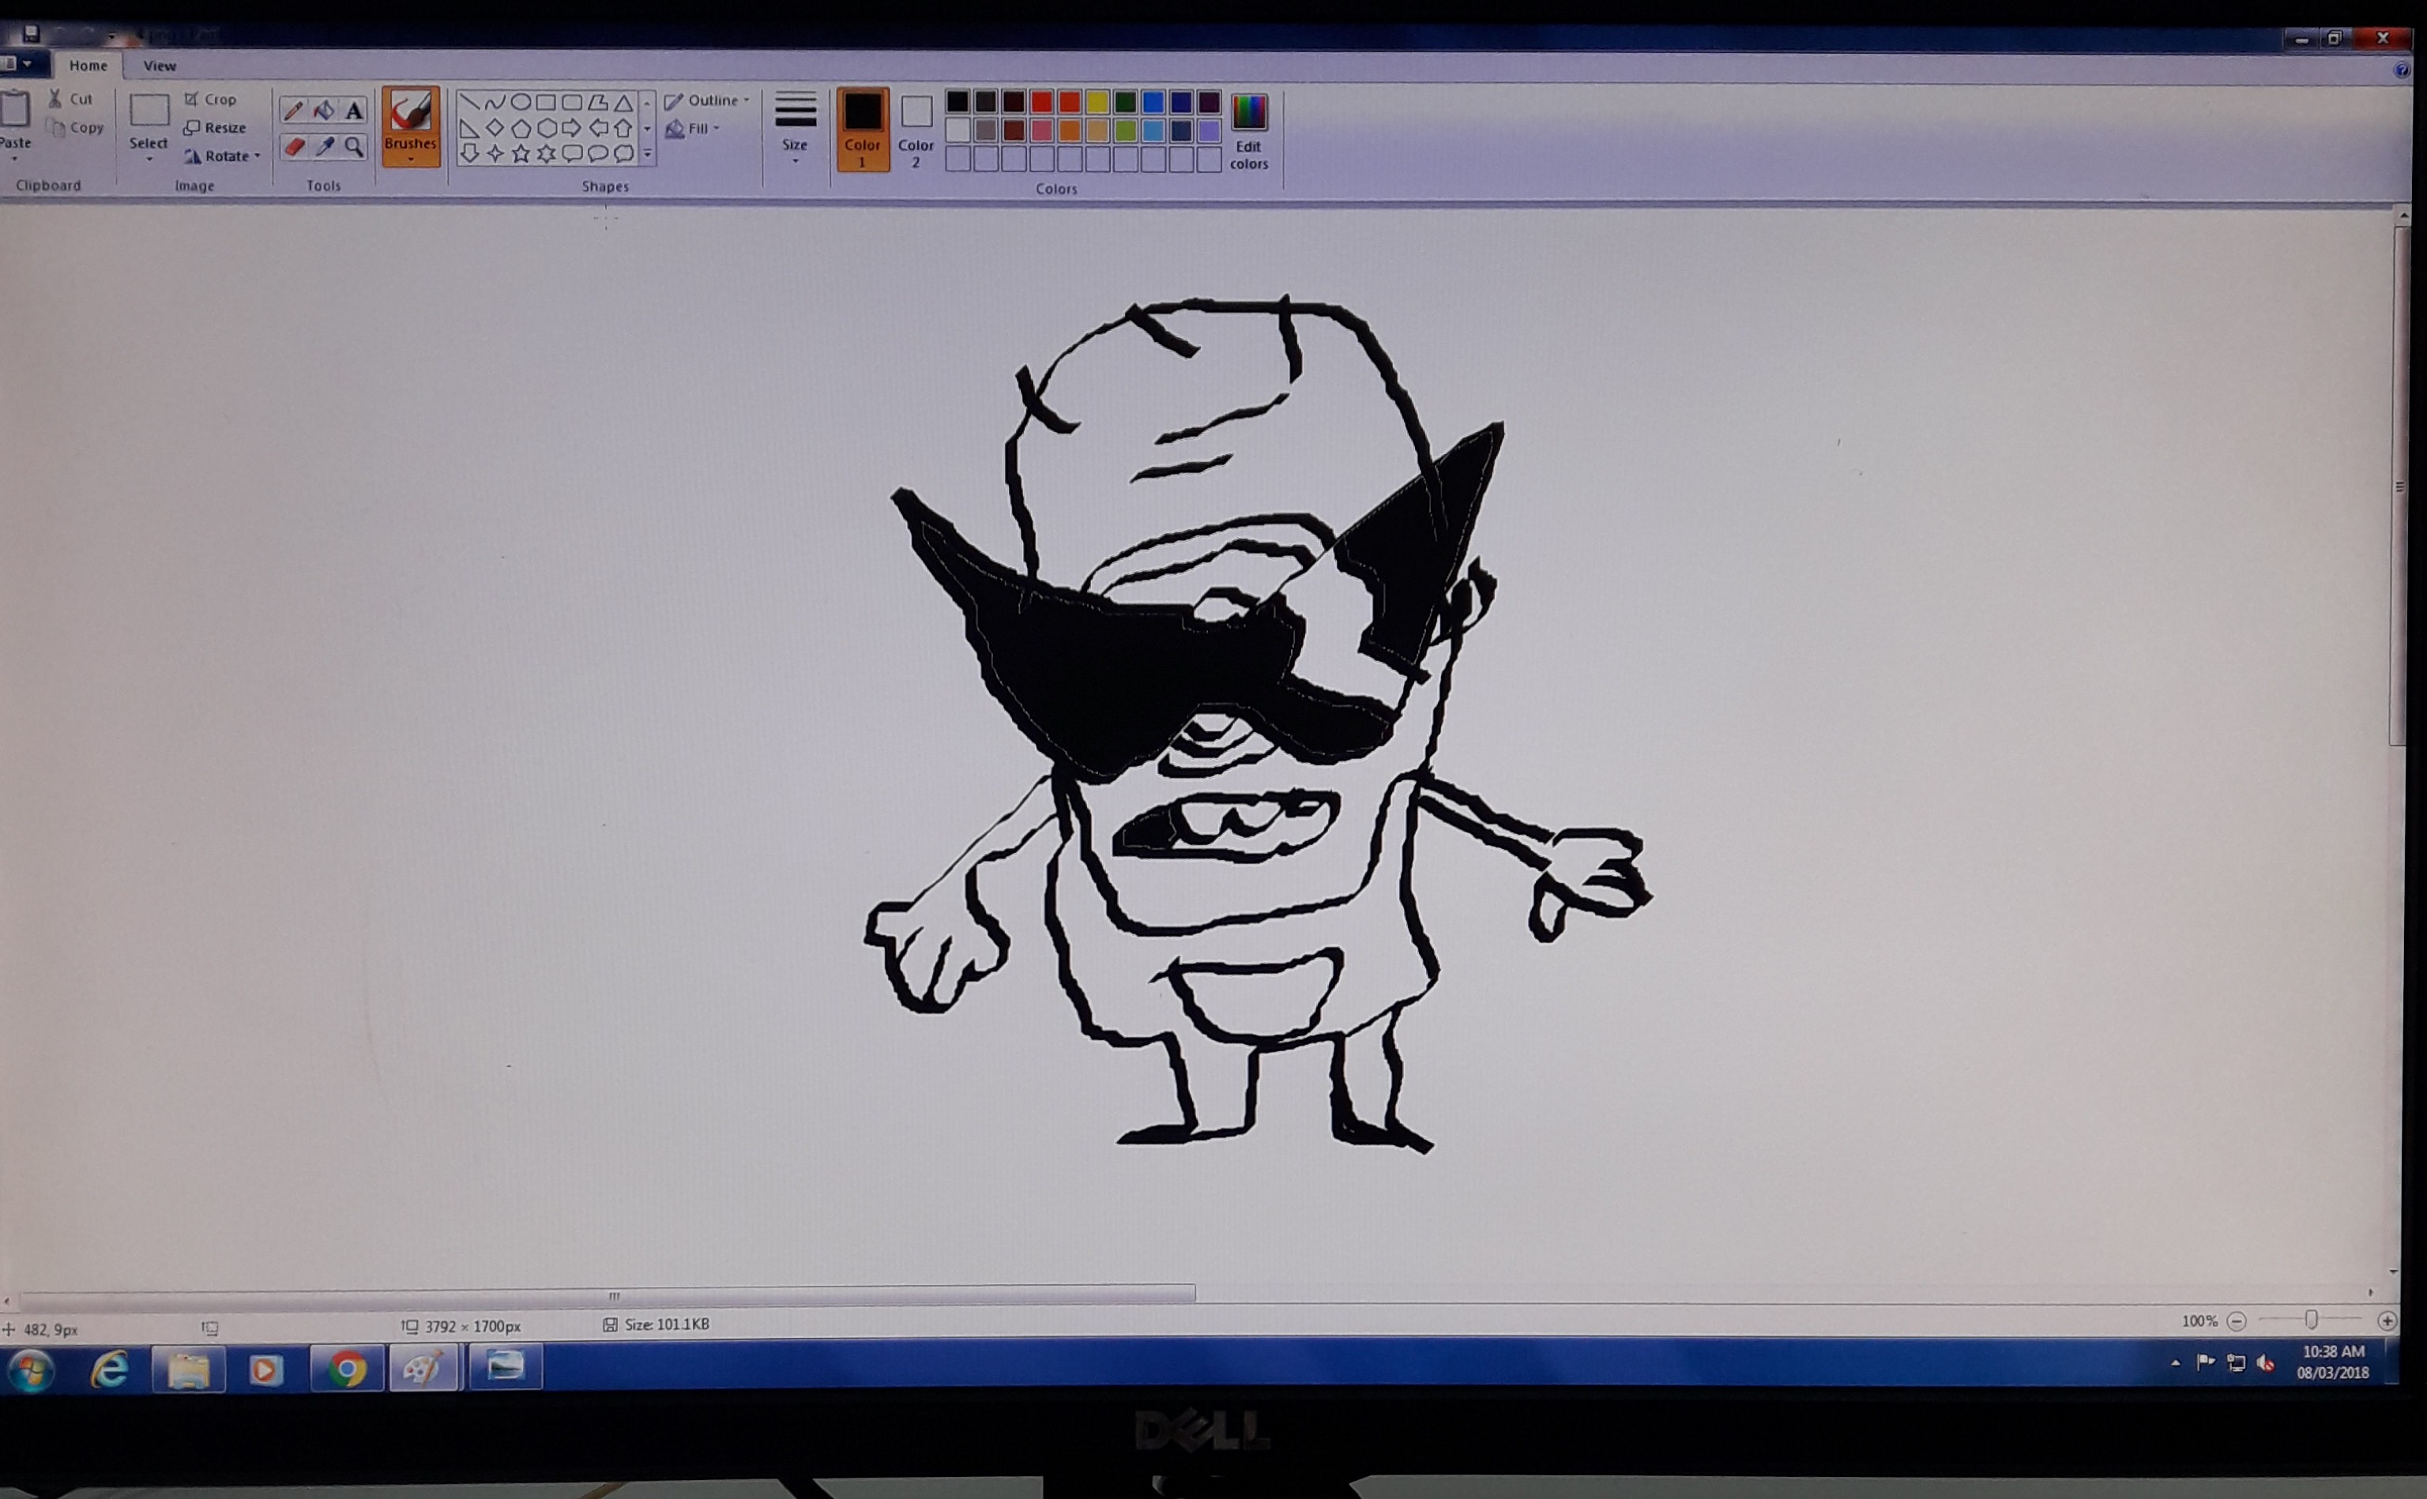
Task: Click the vertical scrollbar thumb
Action: click(2400, 486)
